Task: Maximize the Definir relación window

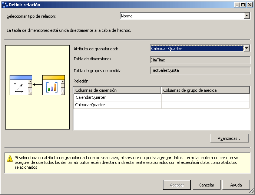Action: (243, 5)
